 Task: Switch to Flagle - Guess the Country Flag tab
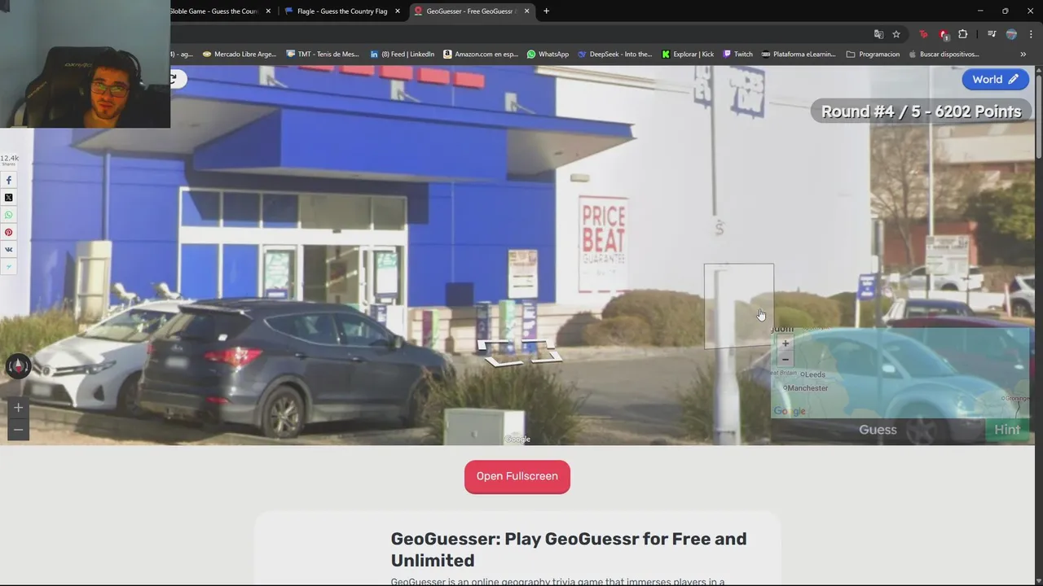tap(342, 11)
